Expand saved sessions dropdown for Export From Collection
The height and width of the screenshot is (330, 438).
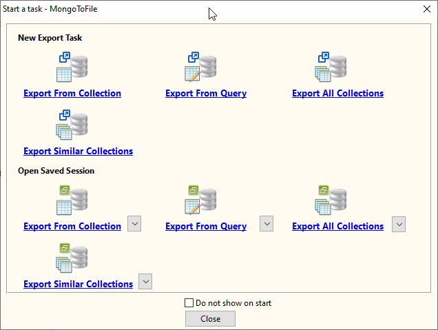[134, 224]
